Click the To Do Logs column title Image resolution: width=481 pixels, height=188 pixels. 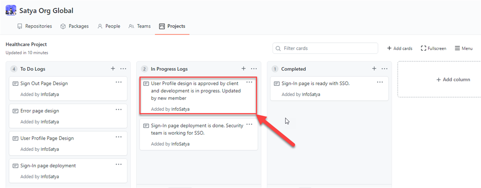pyautogui.click(x=33, y=69)
